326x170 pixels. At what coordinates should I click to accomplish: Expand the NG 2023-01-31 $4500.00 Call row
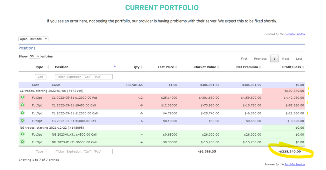tap(22, 134)
